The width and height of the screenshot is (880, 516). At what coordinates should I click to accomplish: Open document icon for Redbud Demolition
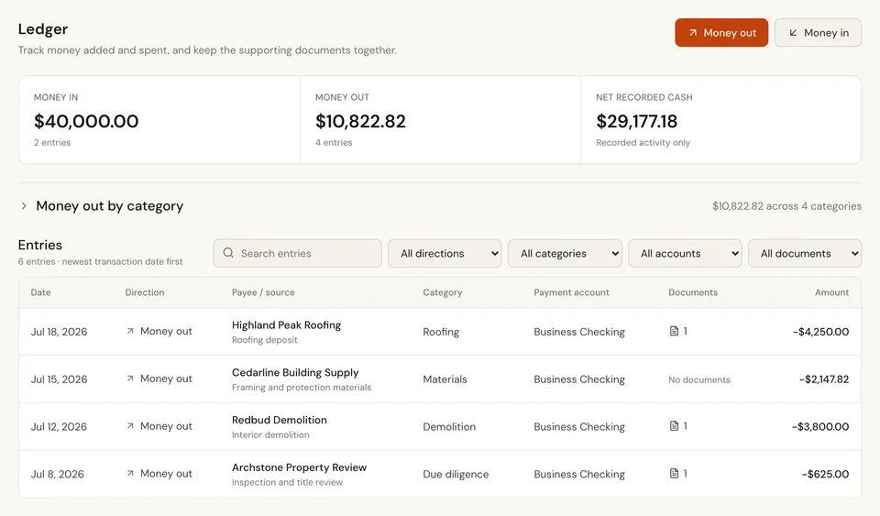(x=674, y=425)
